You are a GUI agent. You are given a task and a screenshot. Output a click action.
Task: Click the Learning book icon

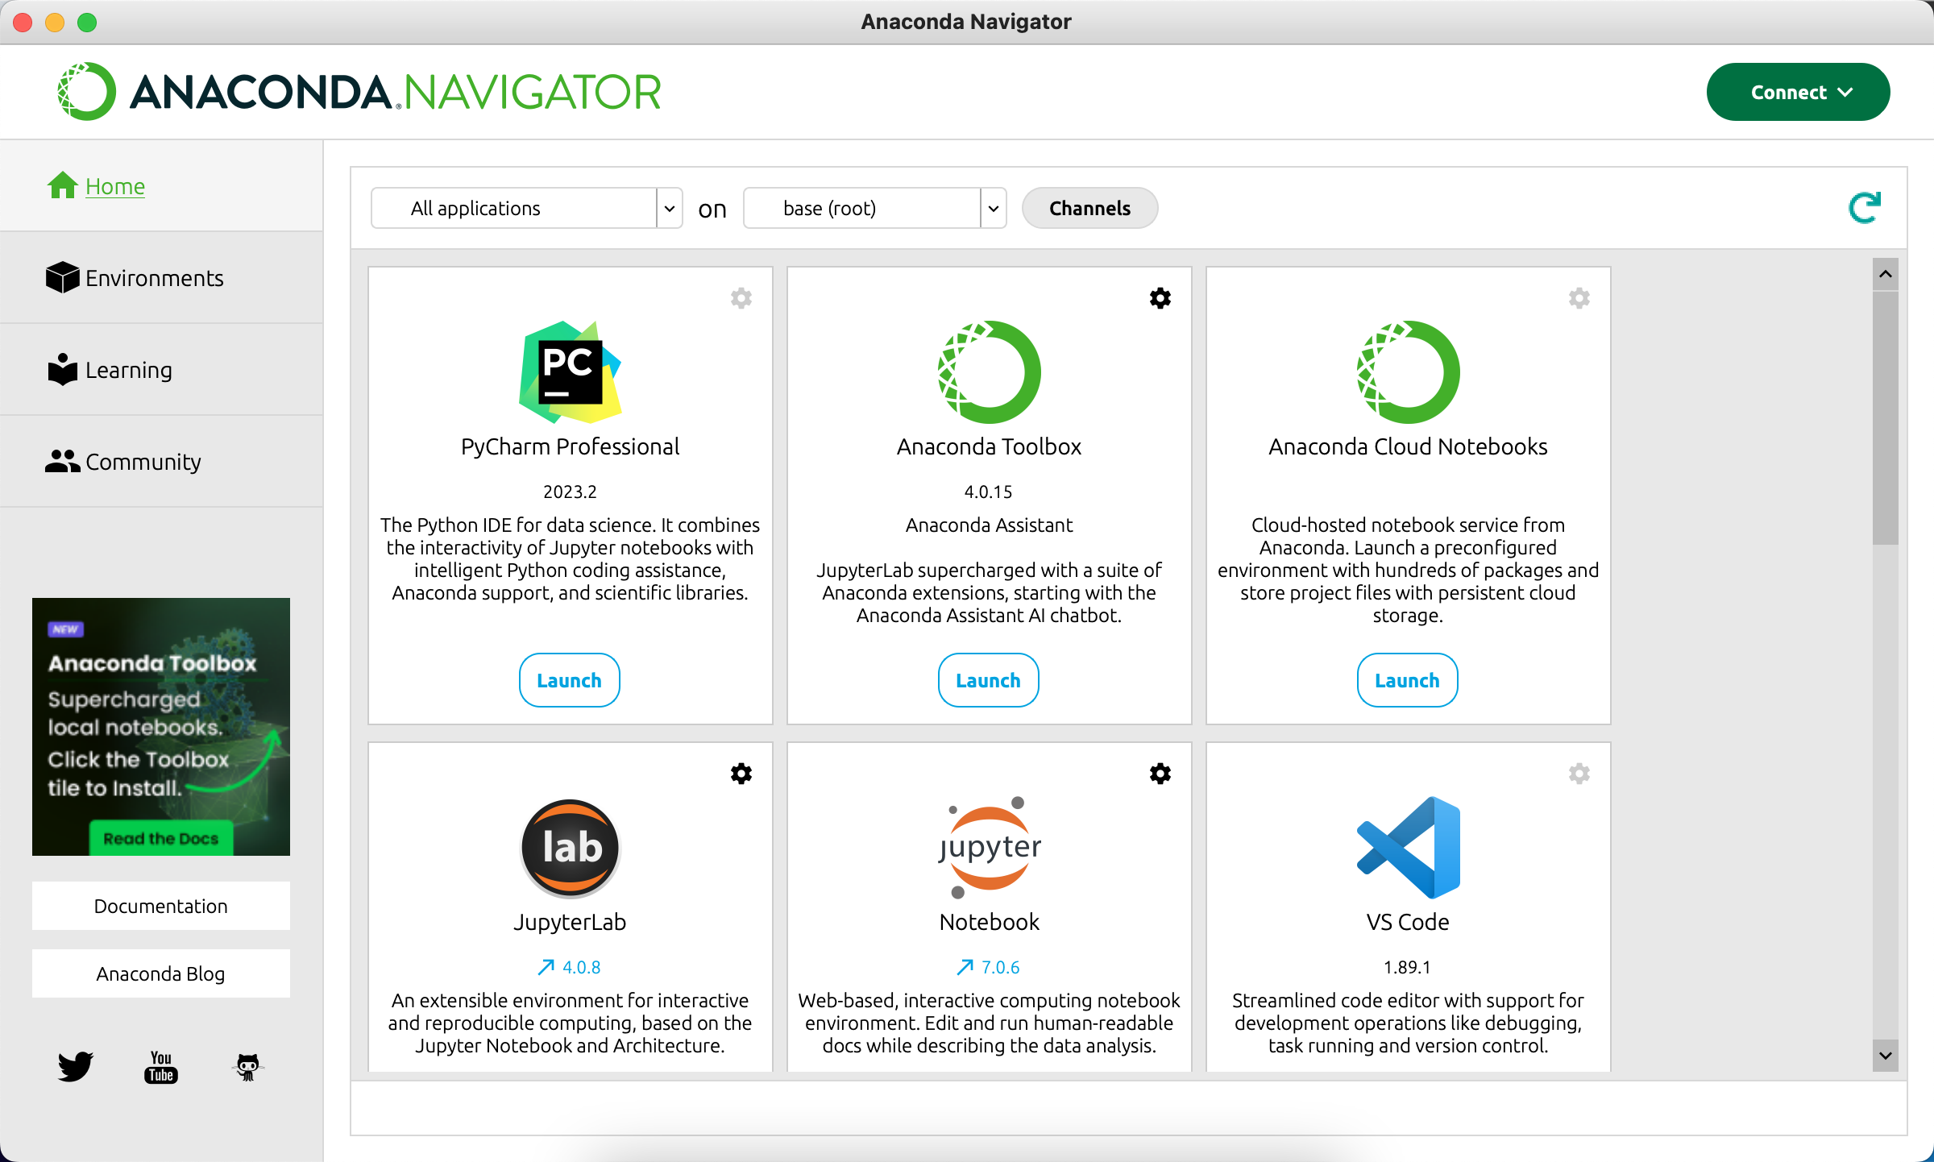click(x=62, y=369)
